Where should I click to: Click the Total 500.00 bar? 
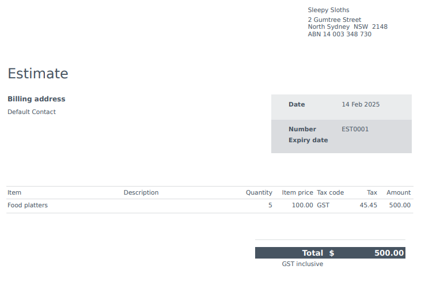click(330, 253)
